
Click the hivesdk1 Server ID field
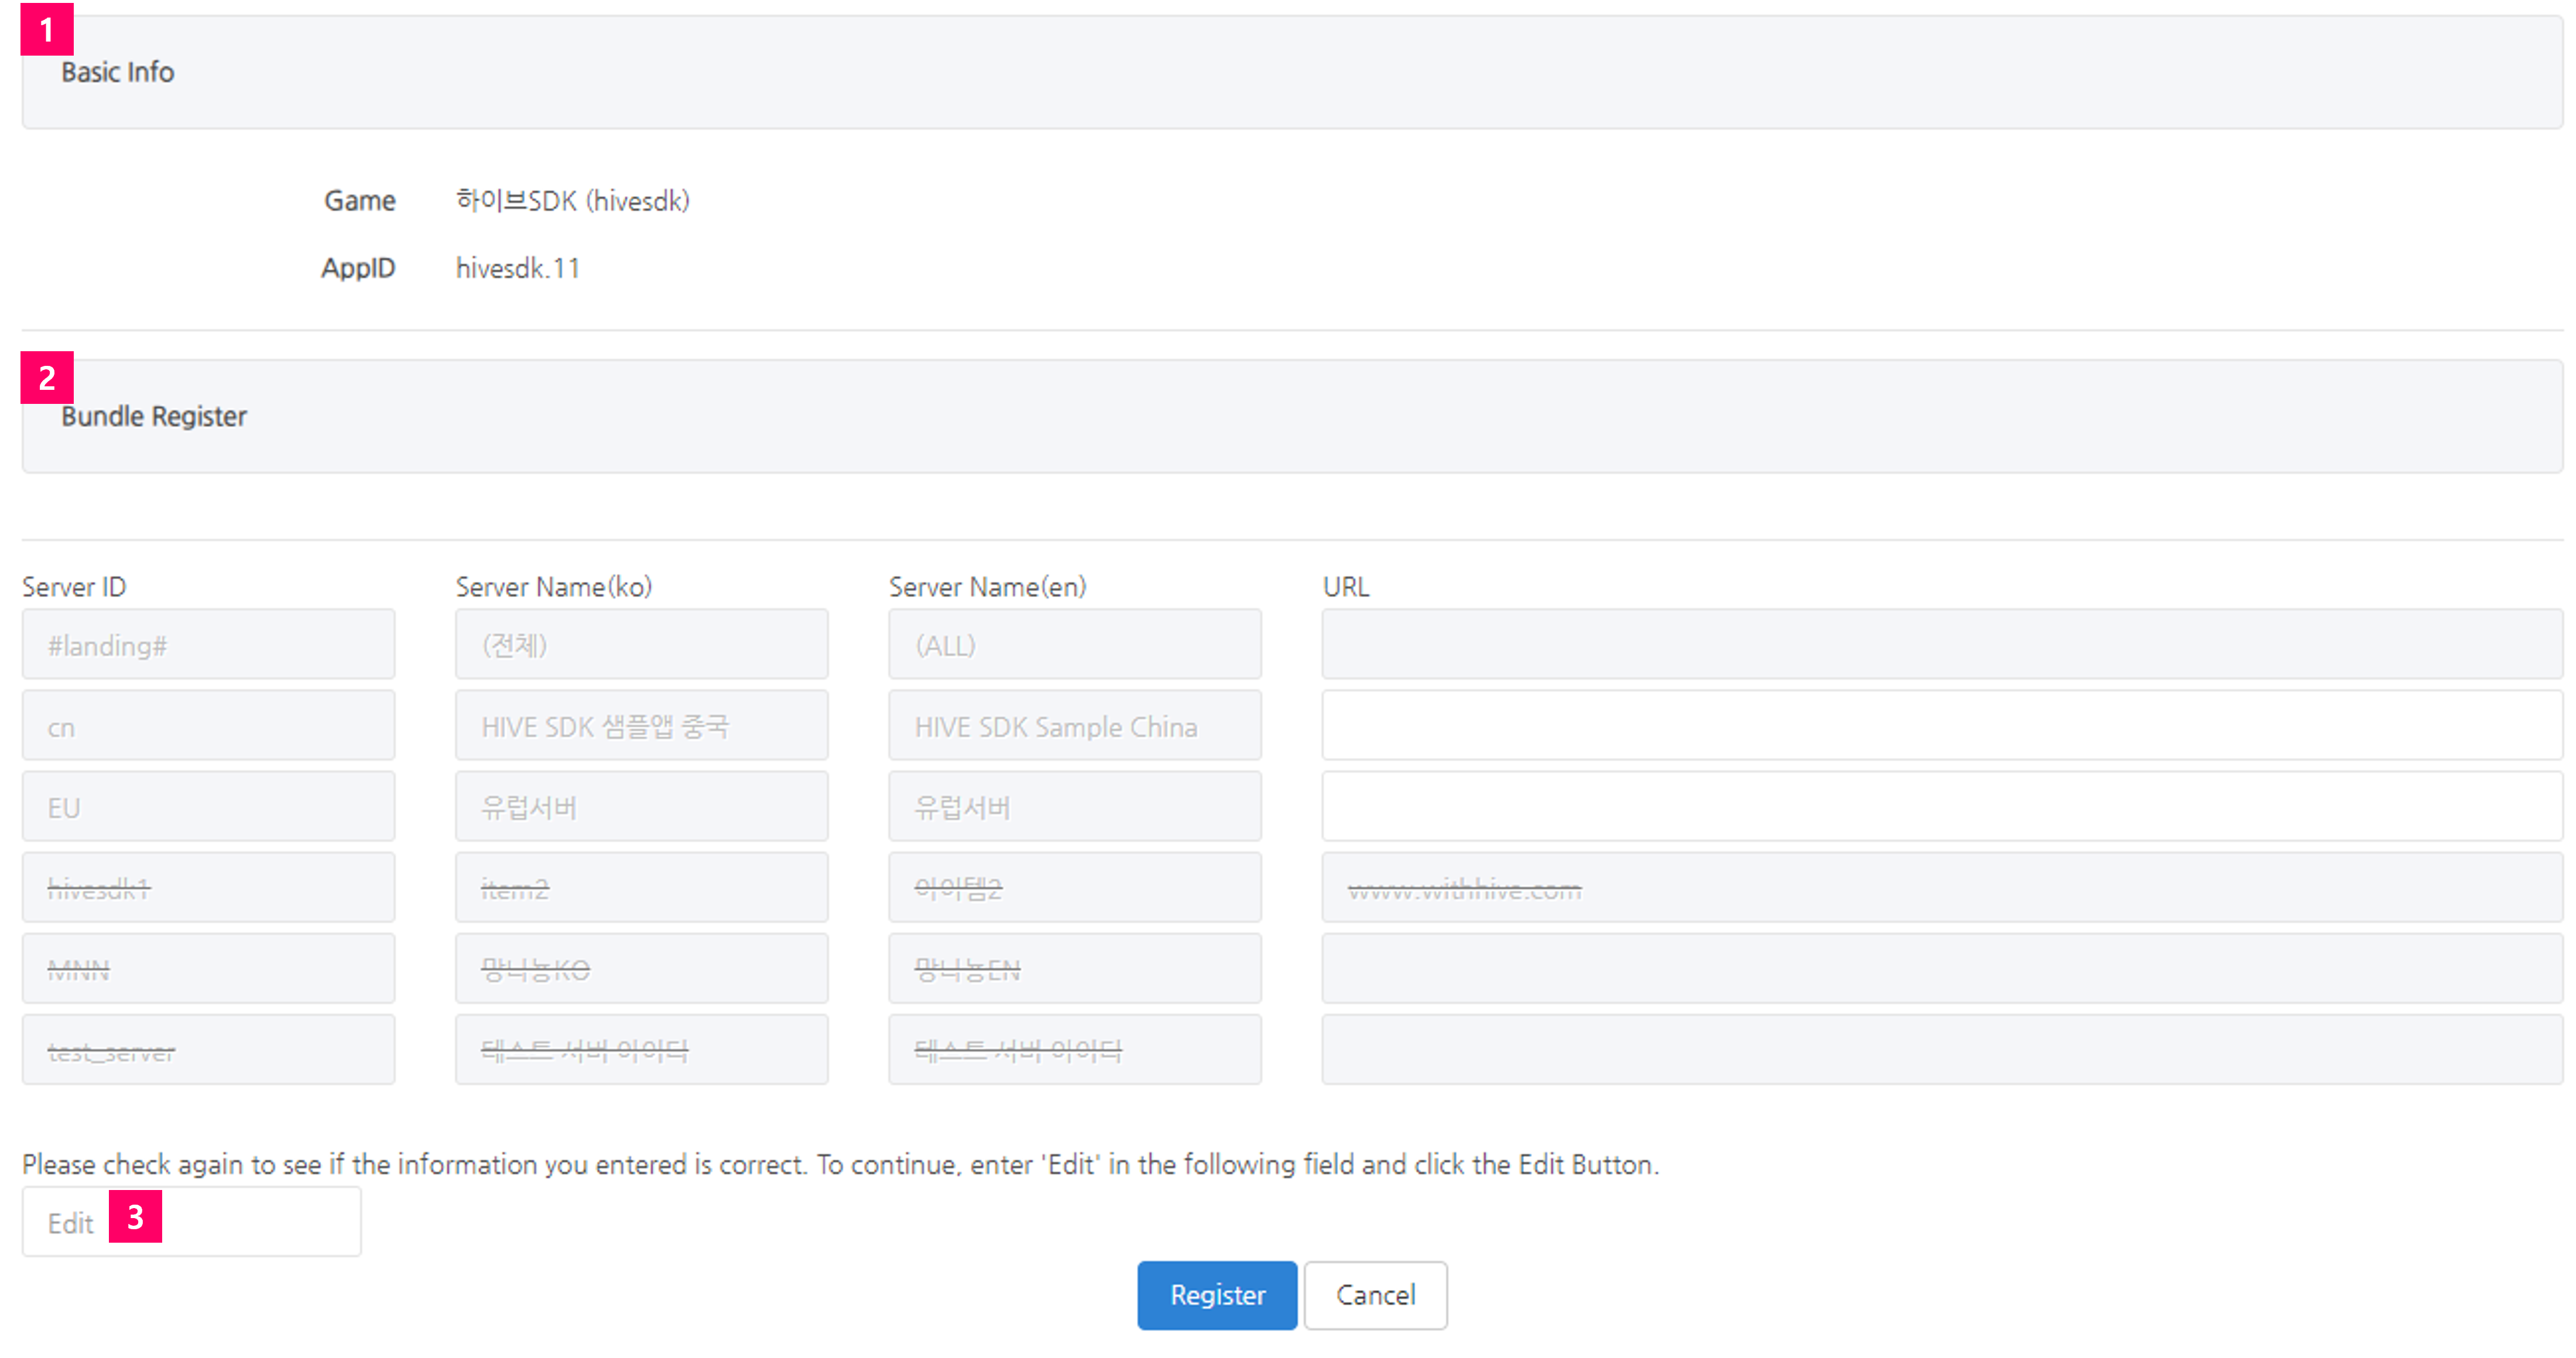tap(209, 888)
